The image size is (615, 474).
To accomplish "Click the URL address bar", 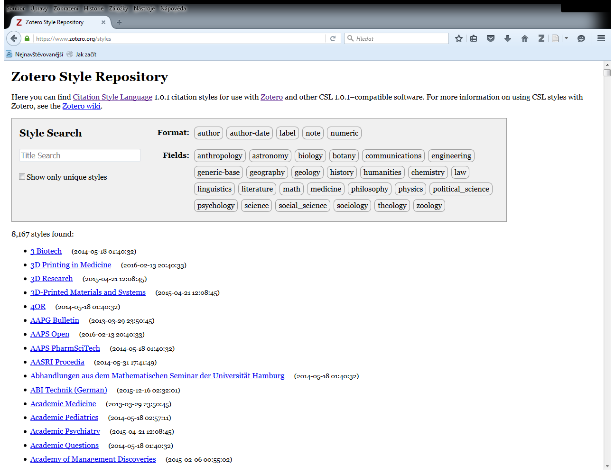I will coord(179,38).
